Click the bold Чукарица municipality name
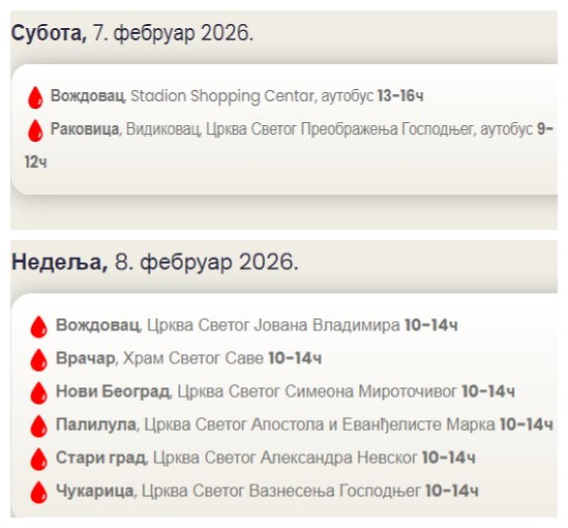The image size is (568, 528). 94,491
